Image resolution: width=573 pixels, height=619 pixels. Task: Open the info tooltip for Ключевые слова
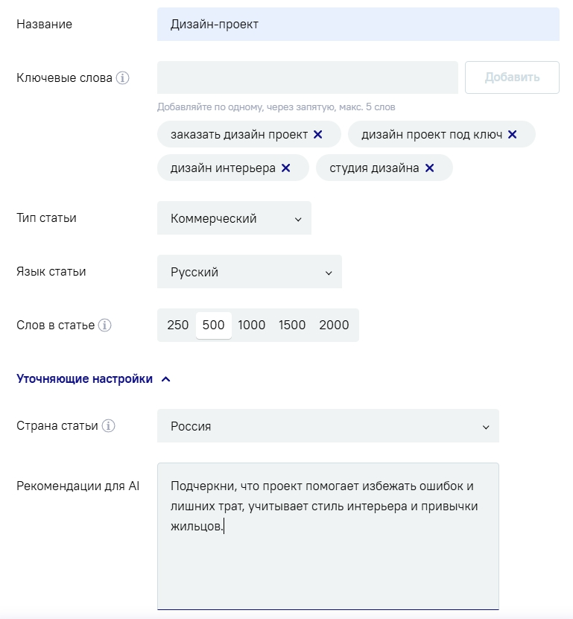click(124, 77)
